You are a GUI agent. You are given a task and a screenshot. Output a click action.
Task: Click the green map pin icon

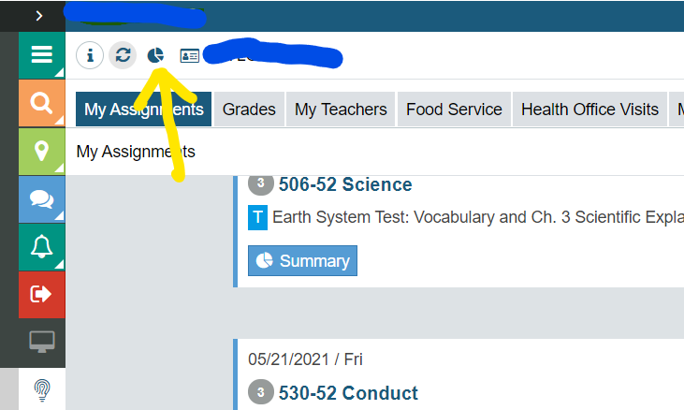[x=42, y=152]
